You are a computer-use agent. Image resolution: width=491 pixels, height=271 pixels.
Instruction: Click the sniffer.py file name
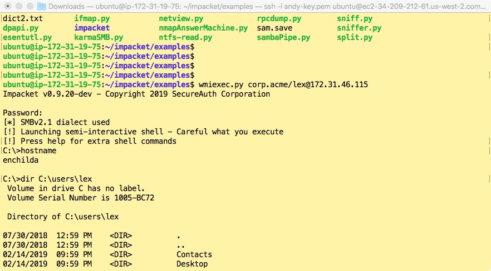click(359, 28)
